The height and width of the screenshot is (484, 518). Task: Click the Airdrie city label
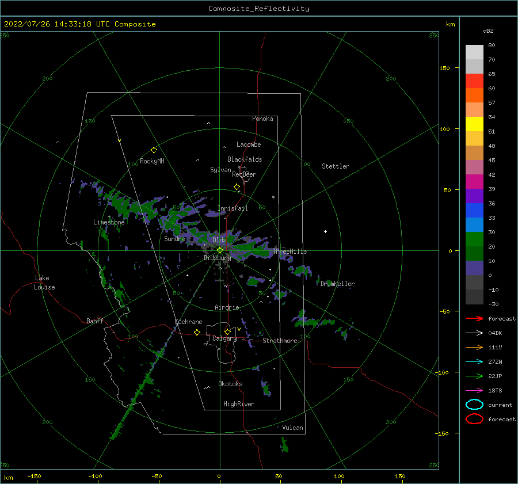click(x=227, y=307)
